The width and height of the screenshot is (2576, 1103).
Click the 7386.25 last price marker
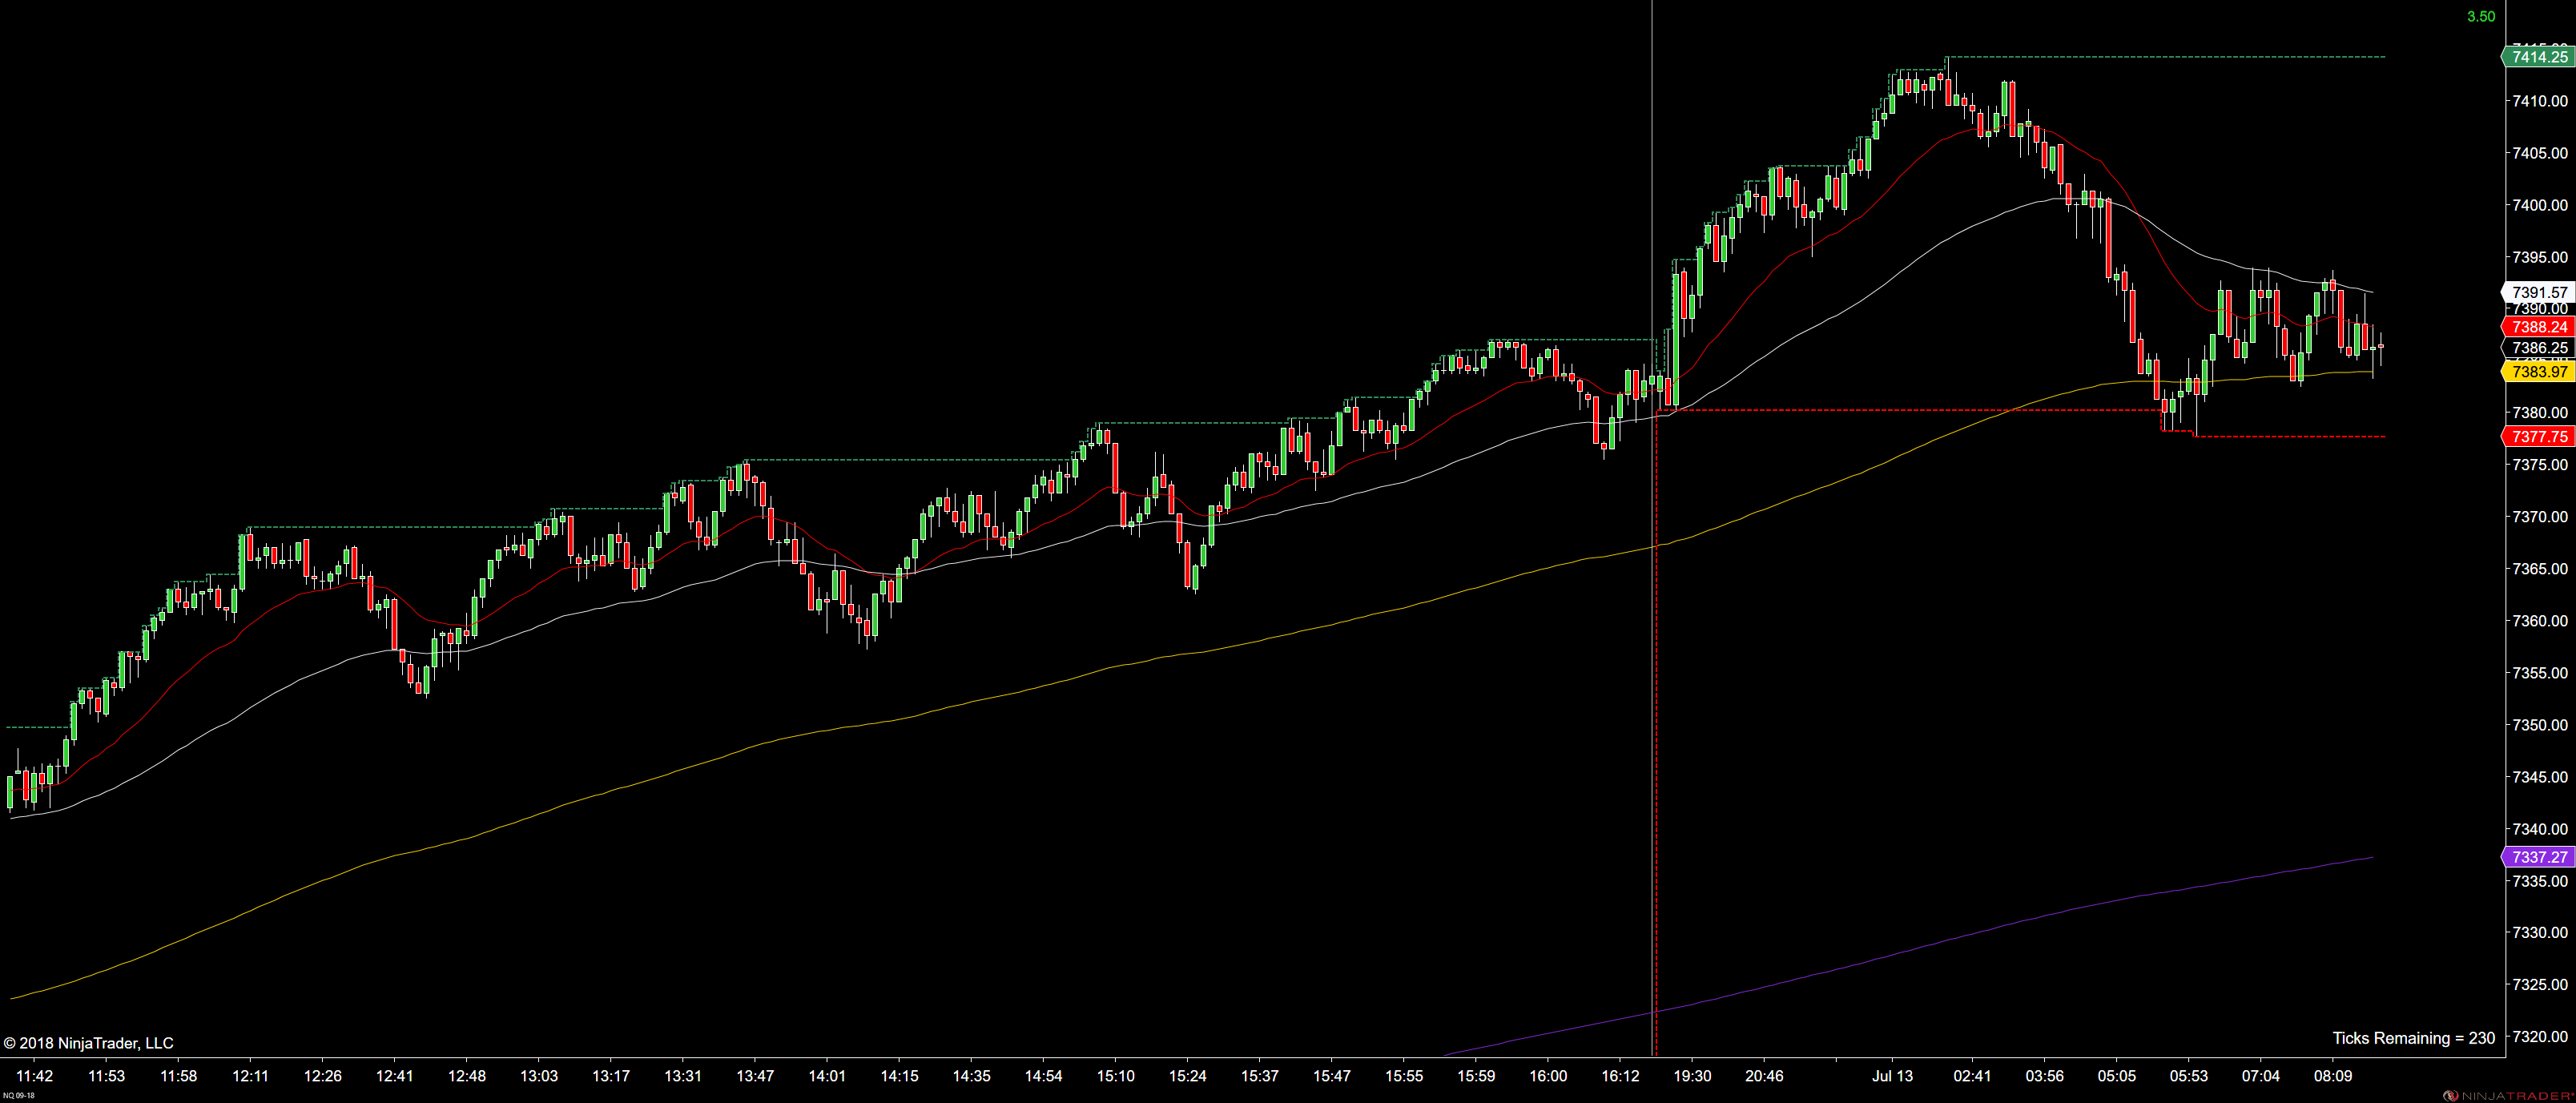click(x=2537, y=348)
